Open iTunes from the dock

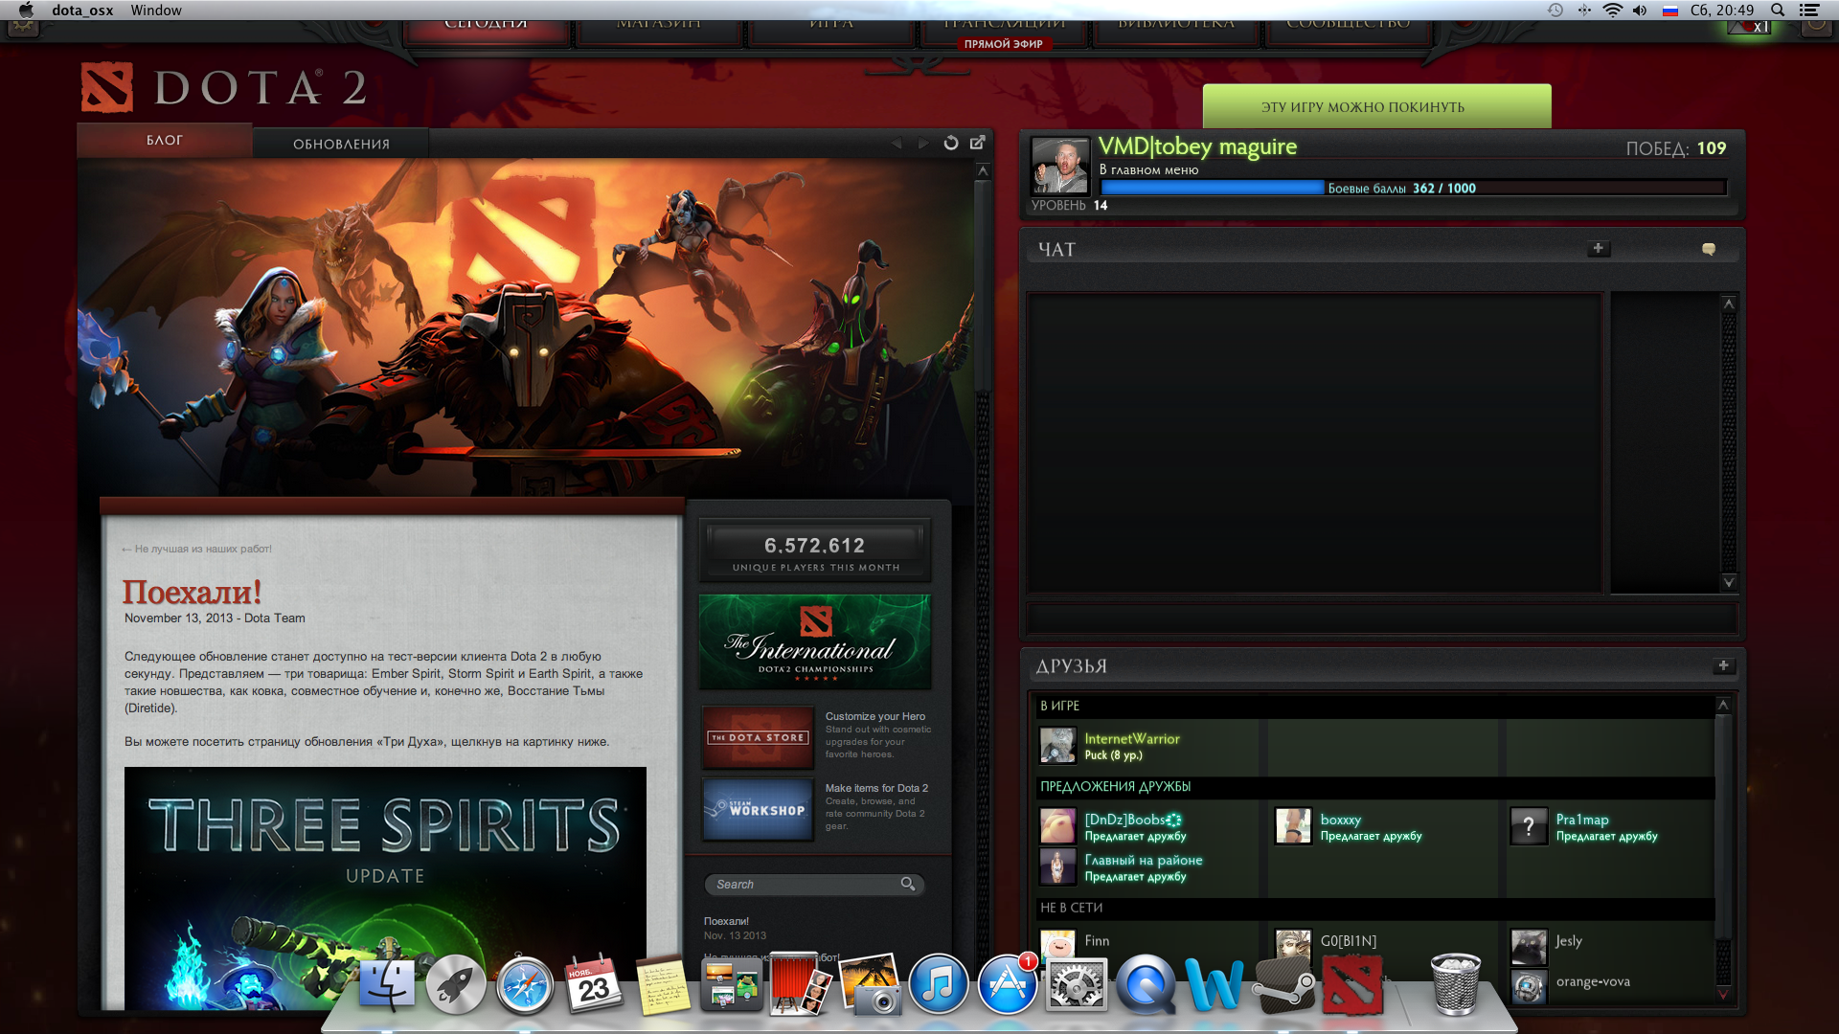click(939, 985)
